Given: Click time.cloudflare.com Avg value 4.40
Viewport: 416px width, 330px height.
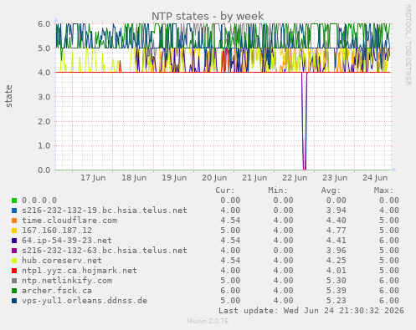Looking at the screenshot, I should 336,221.
